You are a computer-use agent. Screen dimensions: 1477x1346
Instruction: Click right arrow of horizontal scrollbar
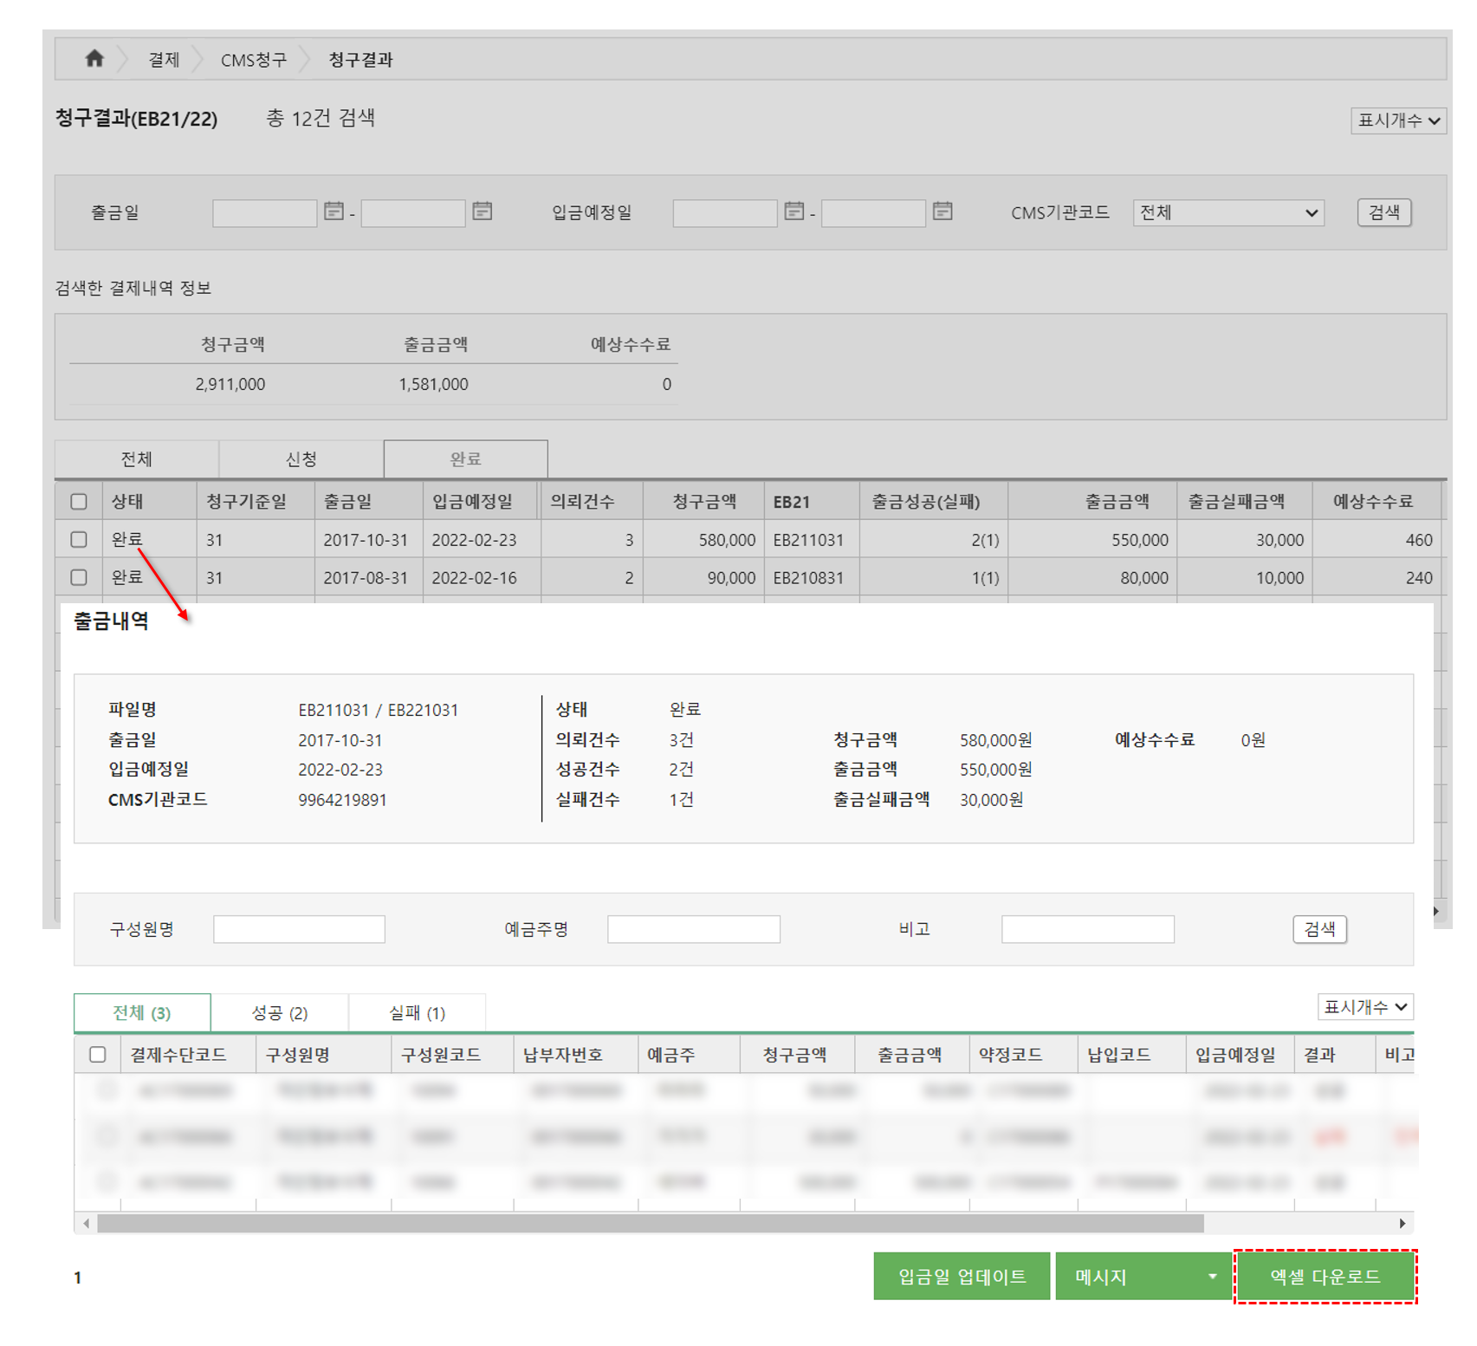1403,1223
